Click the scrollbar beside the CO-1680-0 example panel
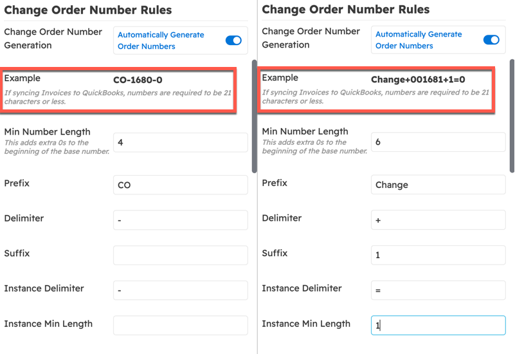Image resolution: width=515 pixels, height=354 pixels. 254,116
